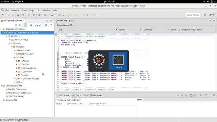Open the Debug dropdown arrow
217x122 pixels.
click(x=42, y=15)
